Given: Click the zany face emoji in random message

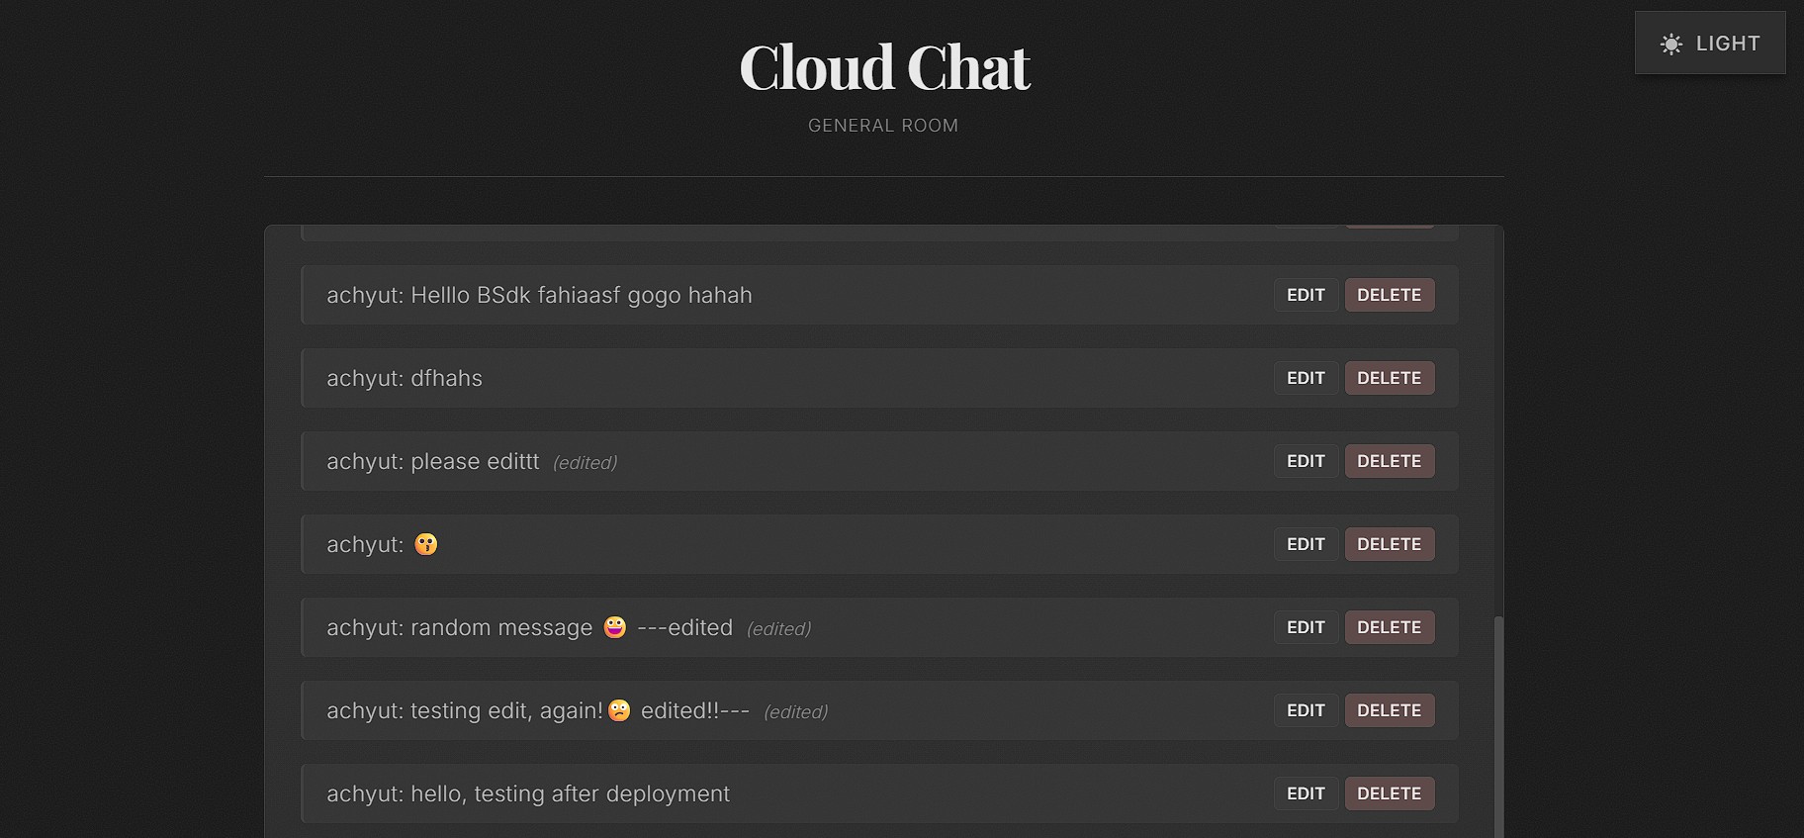Looking at the screenshot, I should click(614, 626).
